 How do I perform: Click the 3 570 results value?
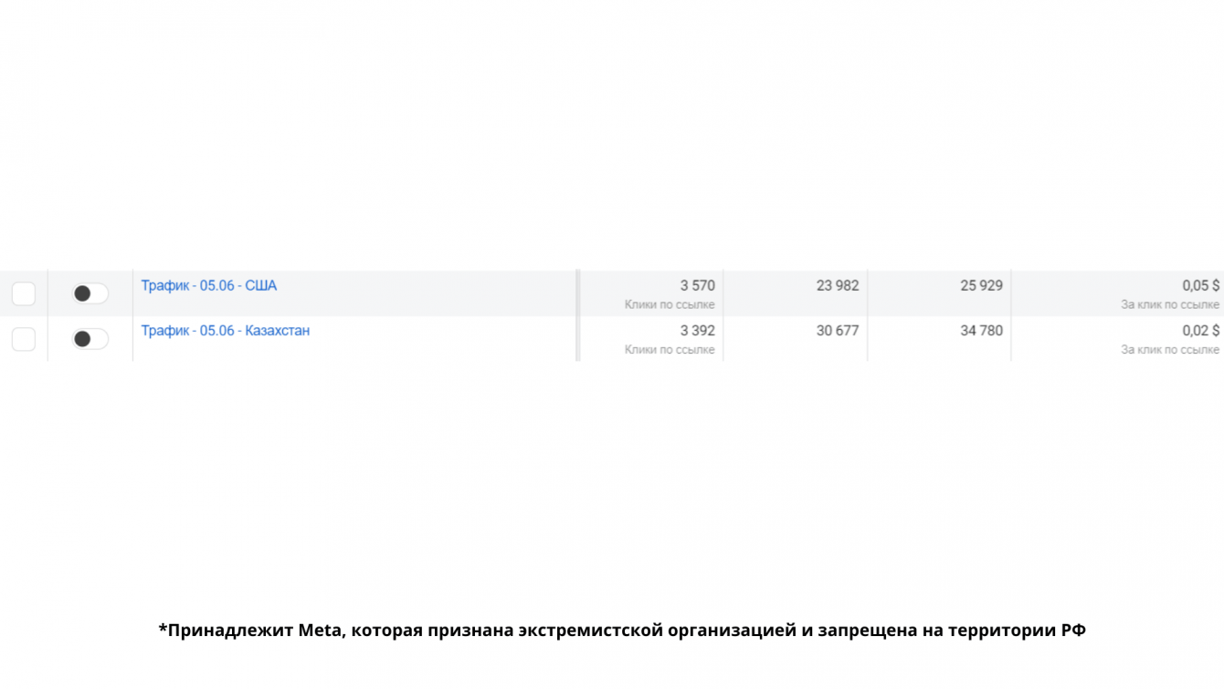click(x=697, y=286)
